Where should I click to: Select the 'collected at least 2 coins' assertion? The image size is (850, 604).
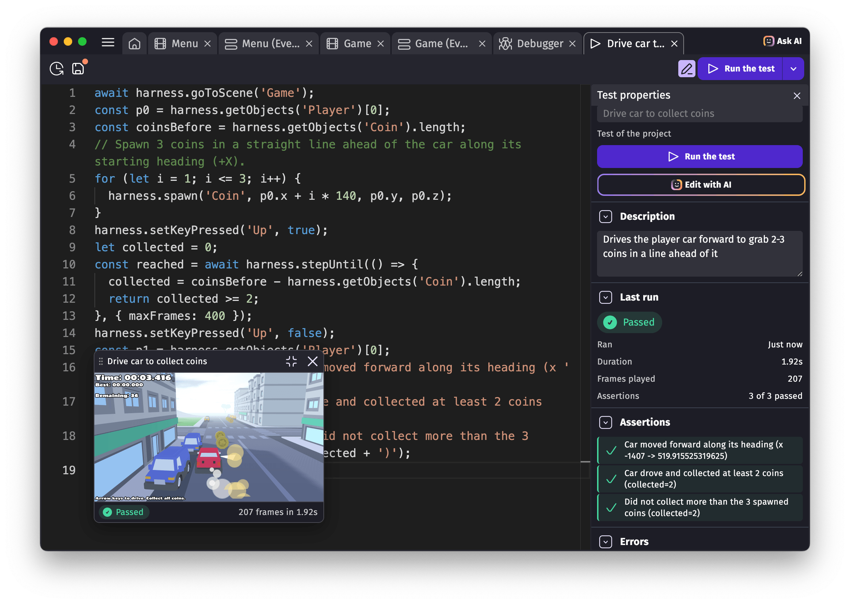(700, 479)
